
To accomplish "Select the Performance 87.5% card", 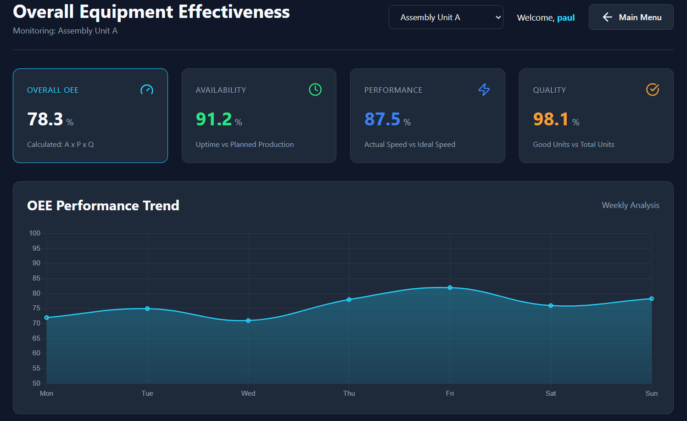I will 427,116.
